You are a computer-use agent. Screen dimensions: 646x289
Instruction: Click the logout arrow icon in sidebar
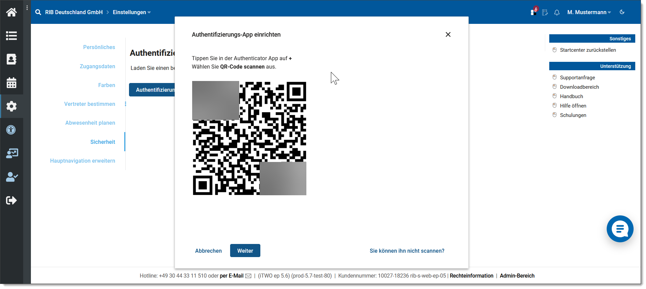coord(11,200)
